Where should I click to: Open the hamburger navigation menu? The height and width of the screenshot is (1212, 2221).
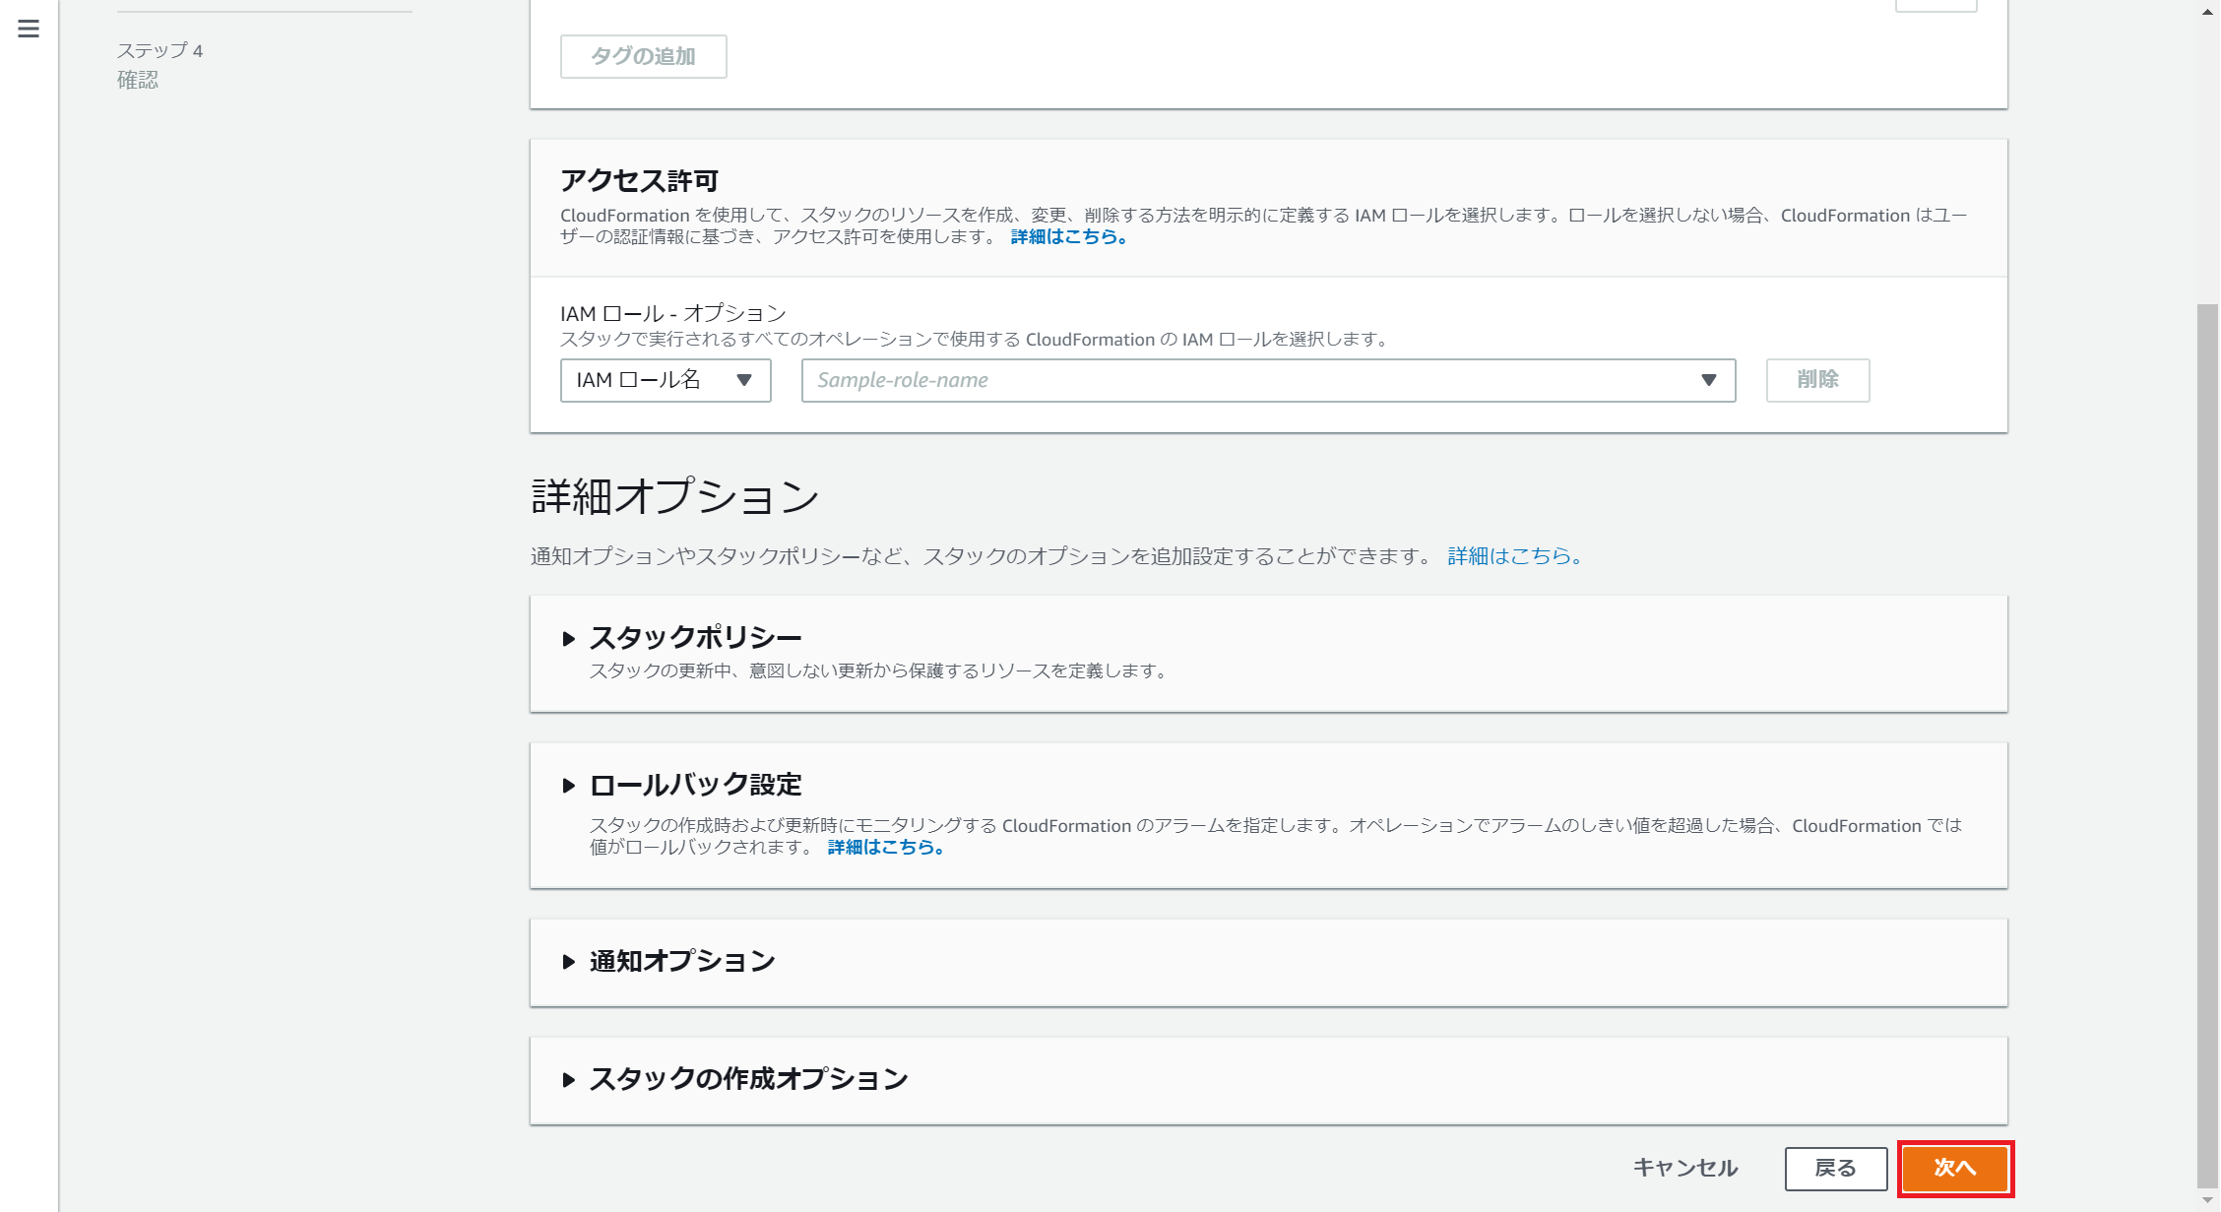[29, 29]
